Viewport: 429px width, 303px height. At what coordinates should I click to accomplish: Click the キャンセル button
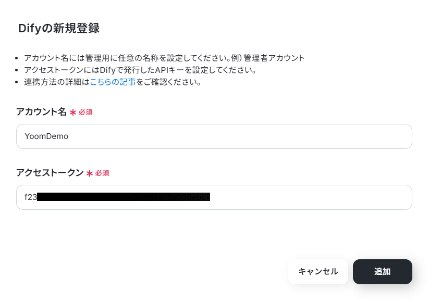click(318, 272)
